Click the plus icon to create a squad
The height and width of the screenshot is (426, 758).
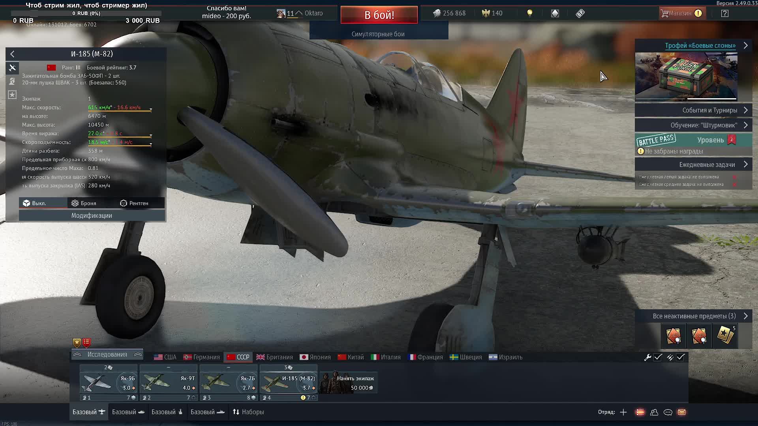623,412
